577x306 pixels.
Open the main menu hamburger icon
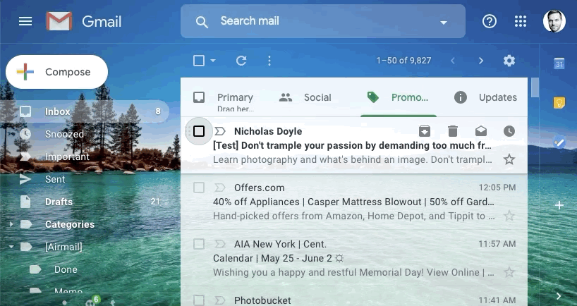25,21
